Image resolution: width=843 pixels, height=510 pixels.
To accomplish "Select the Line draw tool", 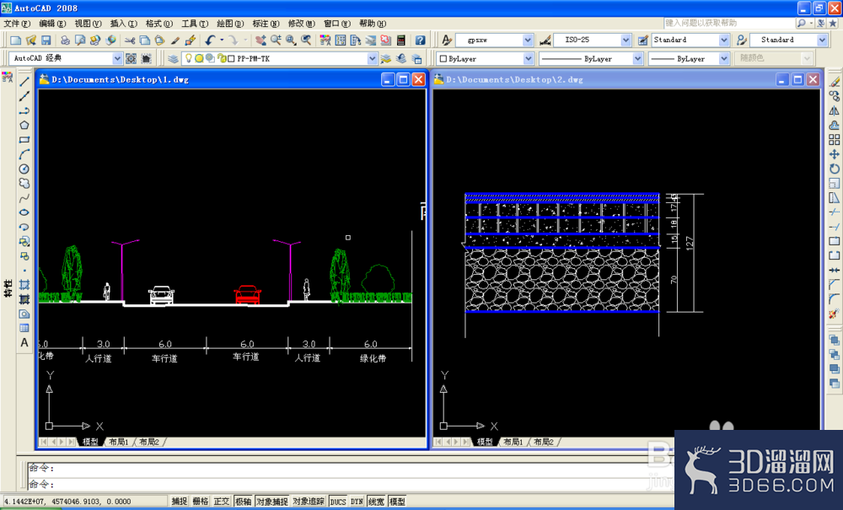I will coord(24,82).
